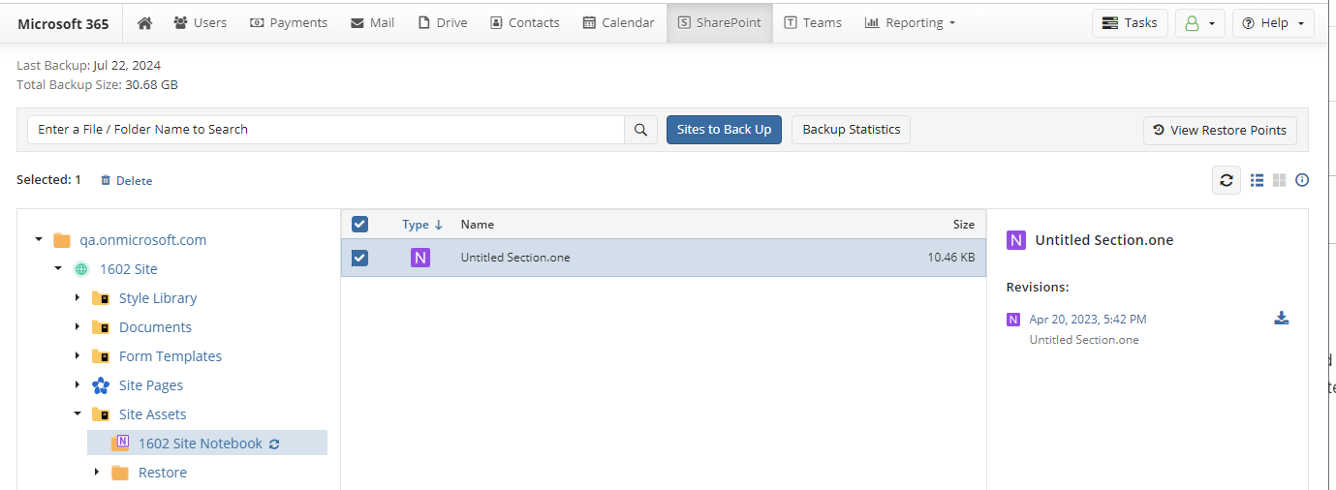Switch to grid view icon
Image resolution: width=1336 pixels, height=490 pixels.
pos(1280,180)
